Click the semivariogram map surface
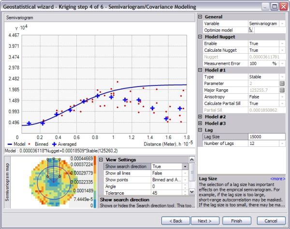Screen dimensions: 290x229 [54, 182]
